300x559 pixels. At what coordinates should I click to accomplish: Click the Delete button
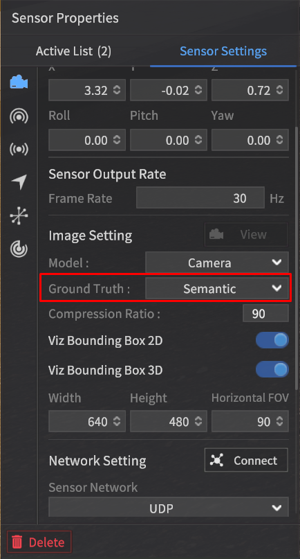[39, 542]
